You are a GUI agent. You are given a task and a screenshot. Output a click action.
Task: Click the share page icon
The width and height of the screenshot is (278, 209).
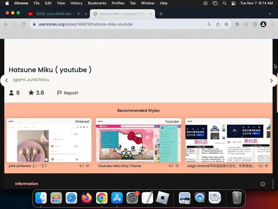click(x=218, y=24)
